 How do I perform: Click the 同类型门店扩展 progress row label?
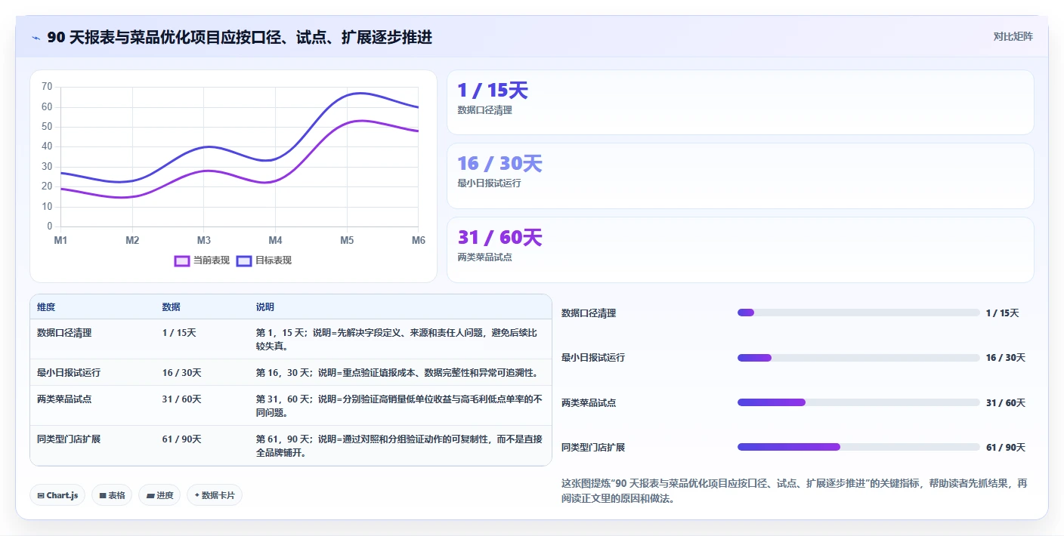coord(593,448)
